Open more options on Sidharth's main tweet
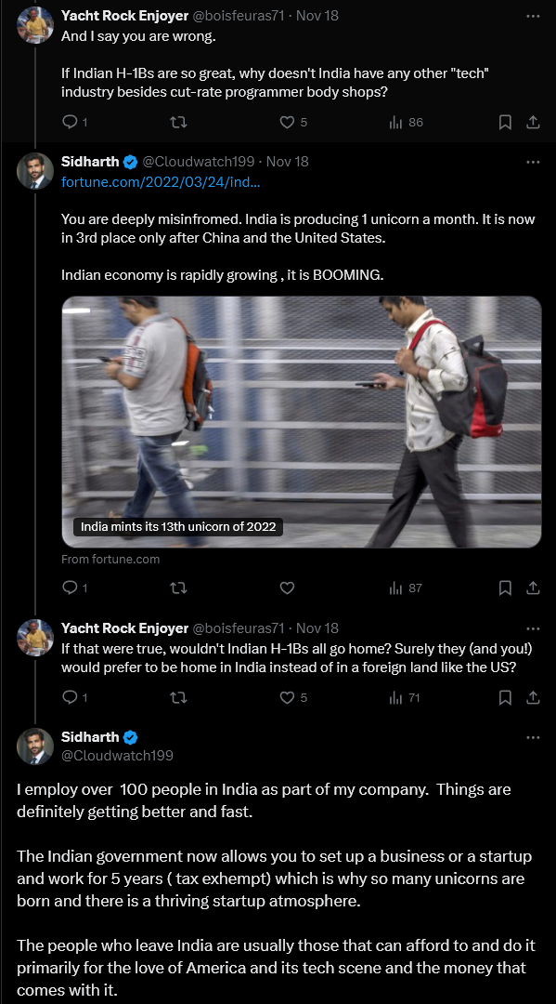This screenshot has height=1004, width=556. click(533, 737)
